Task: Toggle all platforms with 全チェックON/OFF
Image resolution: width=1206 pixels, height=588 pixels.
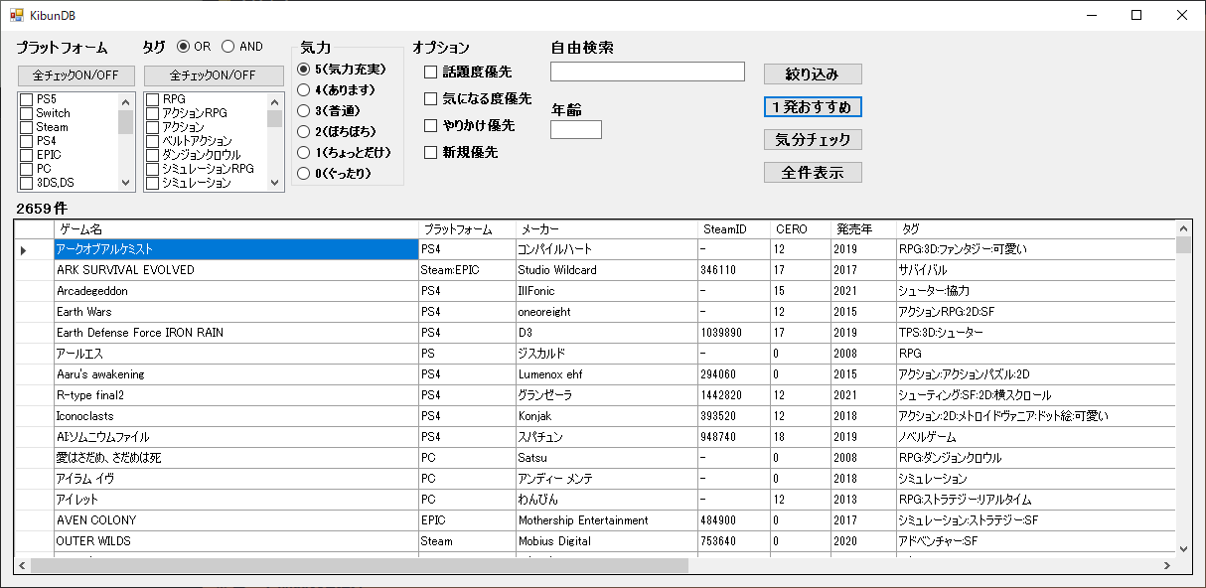Action: coord(75,75)
